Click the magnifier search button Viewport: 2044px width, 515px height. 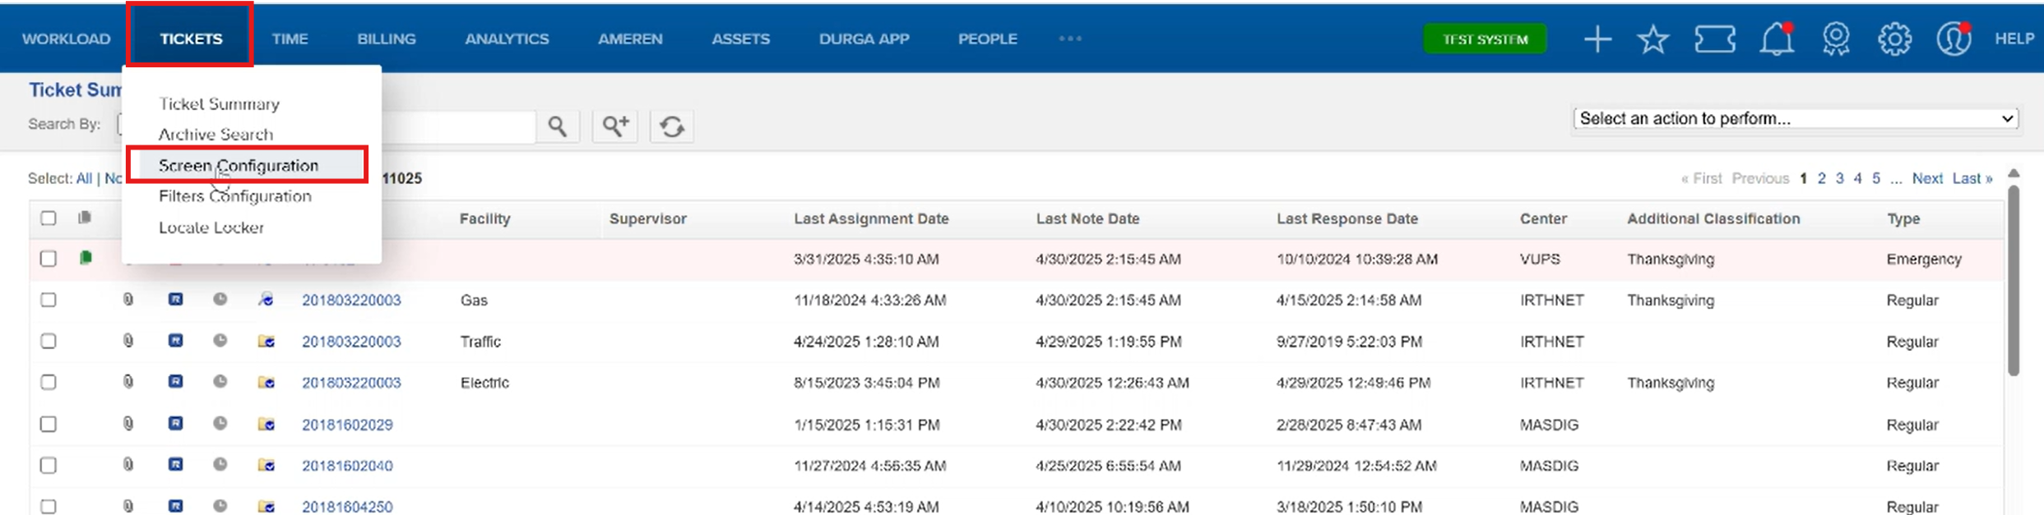click(558, 126)
